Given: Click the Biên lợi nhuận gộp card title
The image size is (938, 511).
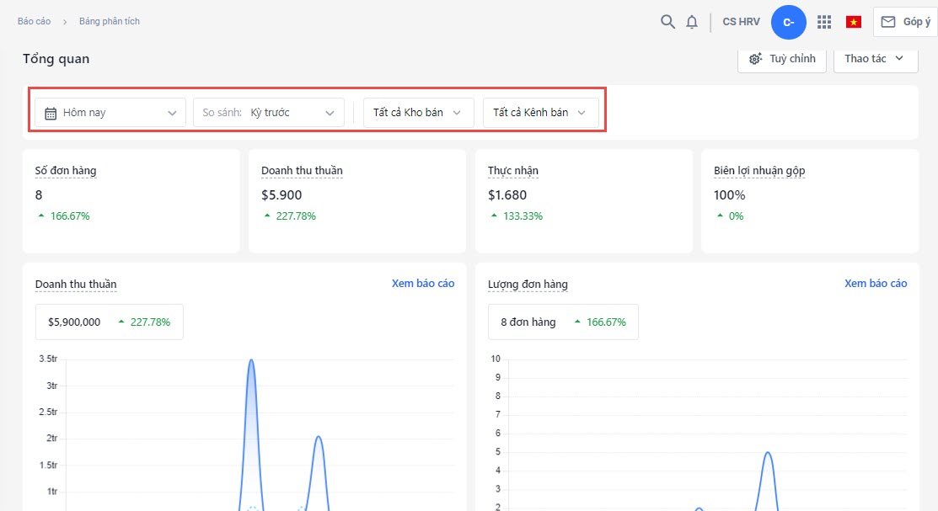Looking at the screenshot, I should 759,171.
